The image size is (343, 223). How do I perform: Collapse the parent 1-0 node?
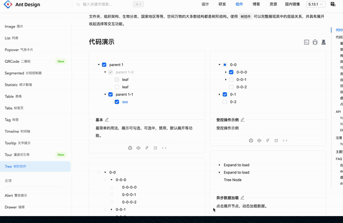coord(105,72)
